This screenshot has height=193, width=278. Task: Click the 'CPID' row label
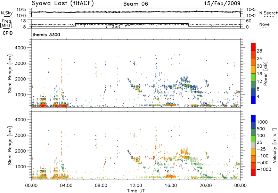click(x=7, y=33)
